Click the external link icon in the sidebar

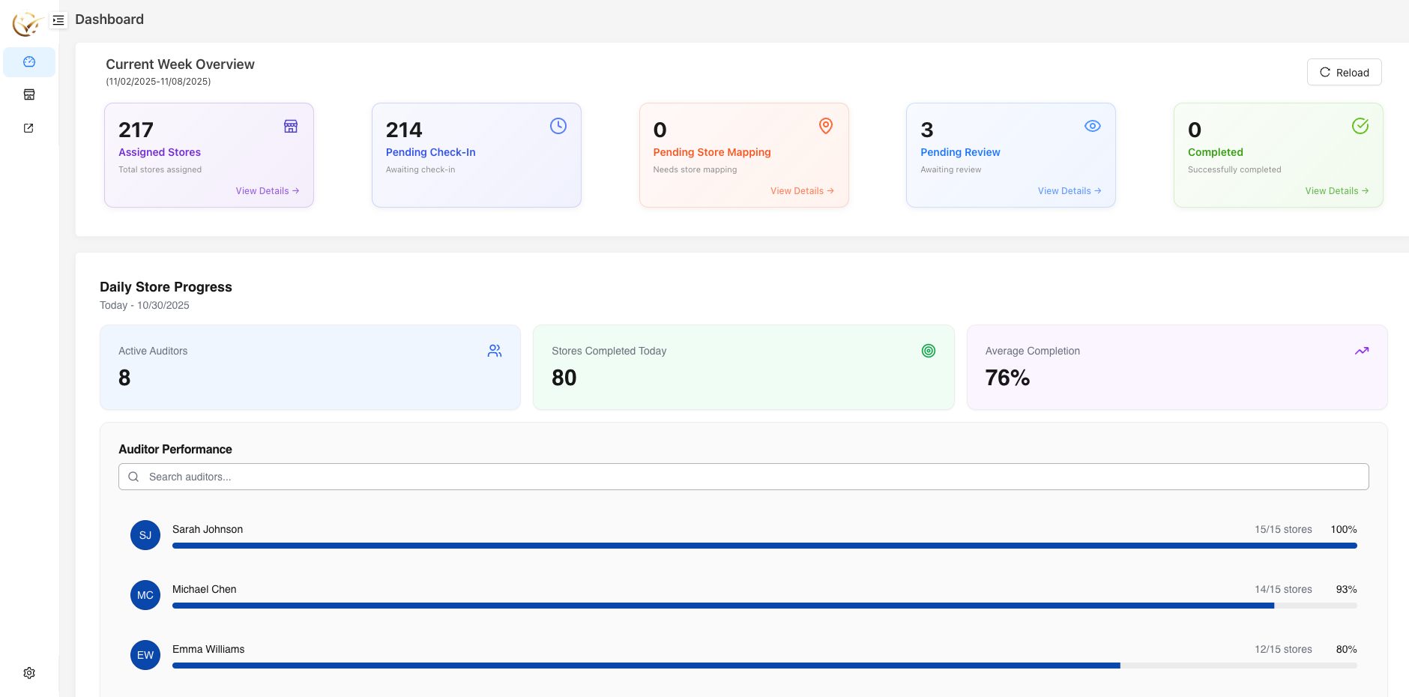(x=28, y=128)
